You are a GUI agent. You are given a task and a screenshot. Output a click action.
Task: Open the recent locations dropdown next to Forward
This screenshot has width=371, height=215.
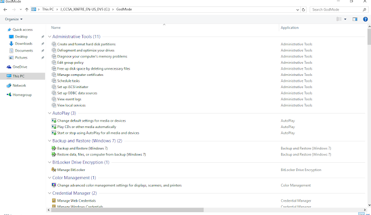coord(21,9)
